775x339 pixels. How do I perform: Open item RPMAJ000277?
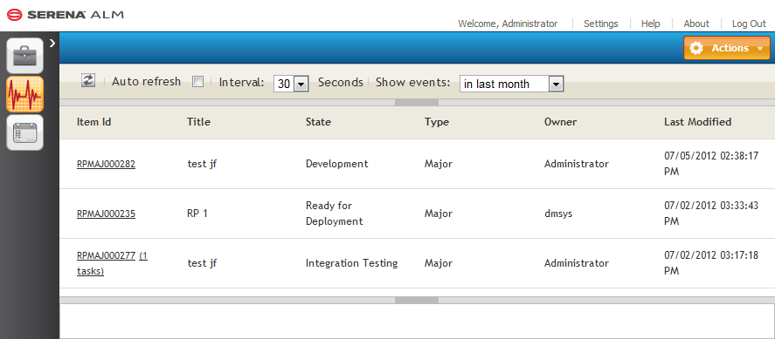[x=106, y=255]
